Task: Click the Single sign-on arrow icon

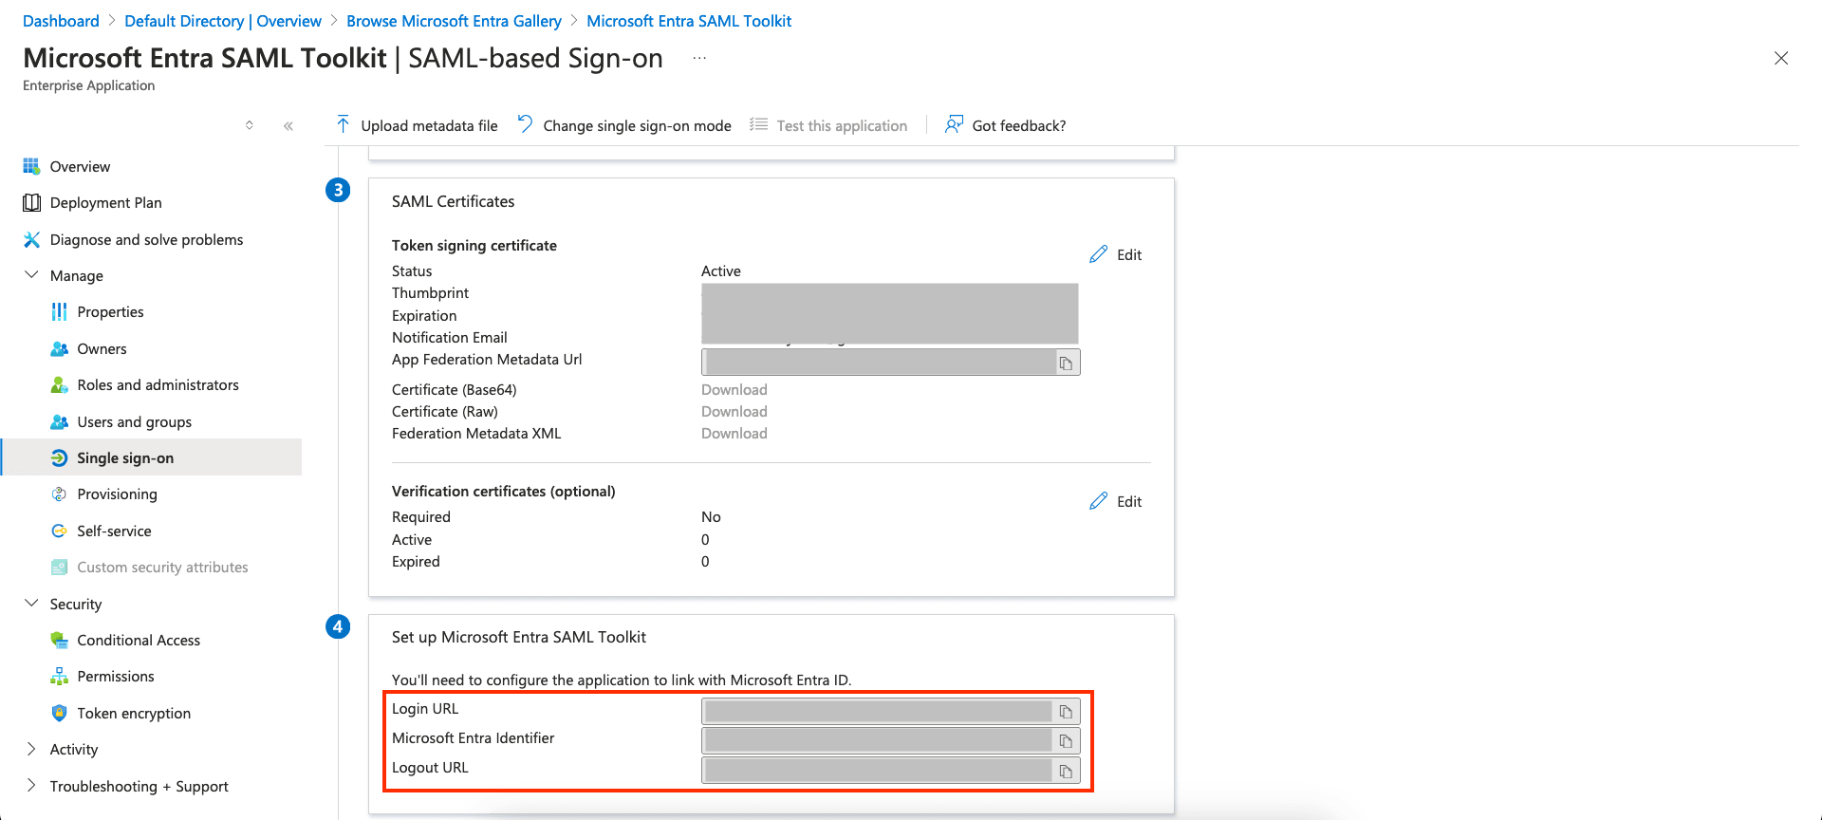Action: point(59,457)
